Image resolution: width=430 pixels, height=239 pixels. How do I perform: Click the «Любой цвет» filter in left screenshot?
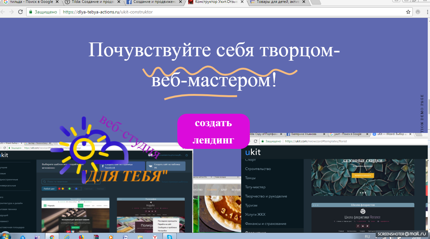tap(49, 189)
